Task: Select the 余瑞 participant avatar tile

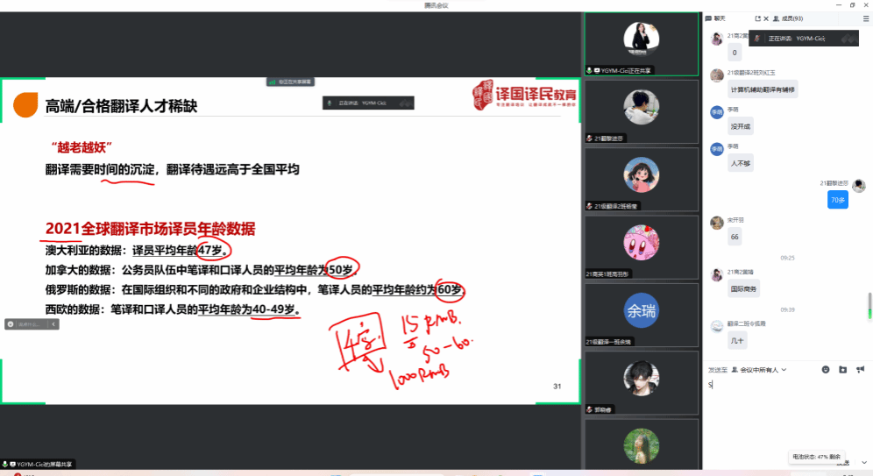Action: point(641,310)
